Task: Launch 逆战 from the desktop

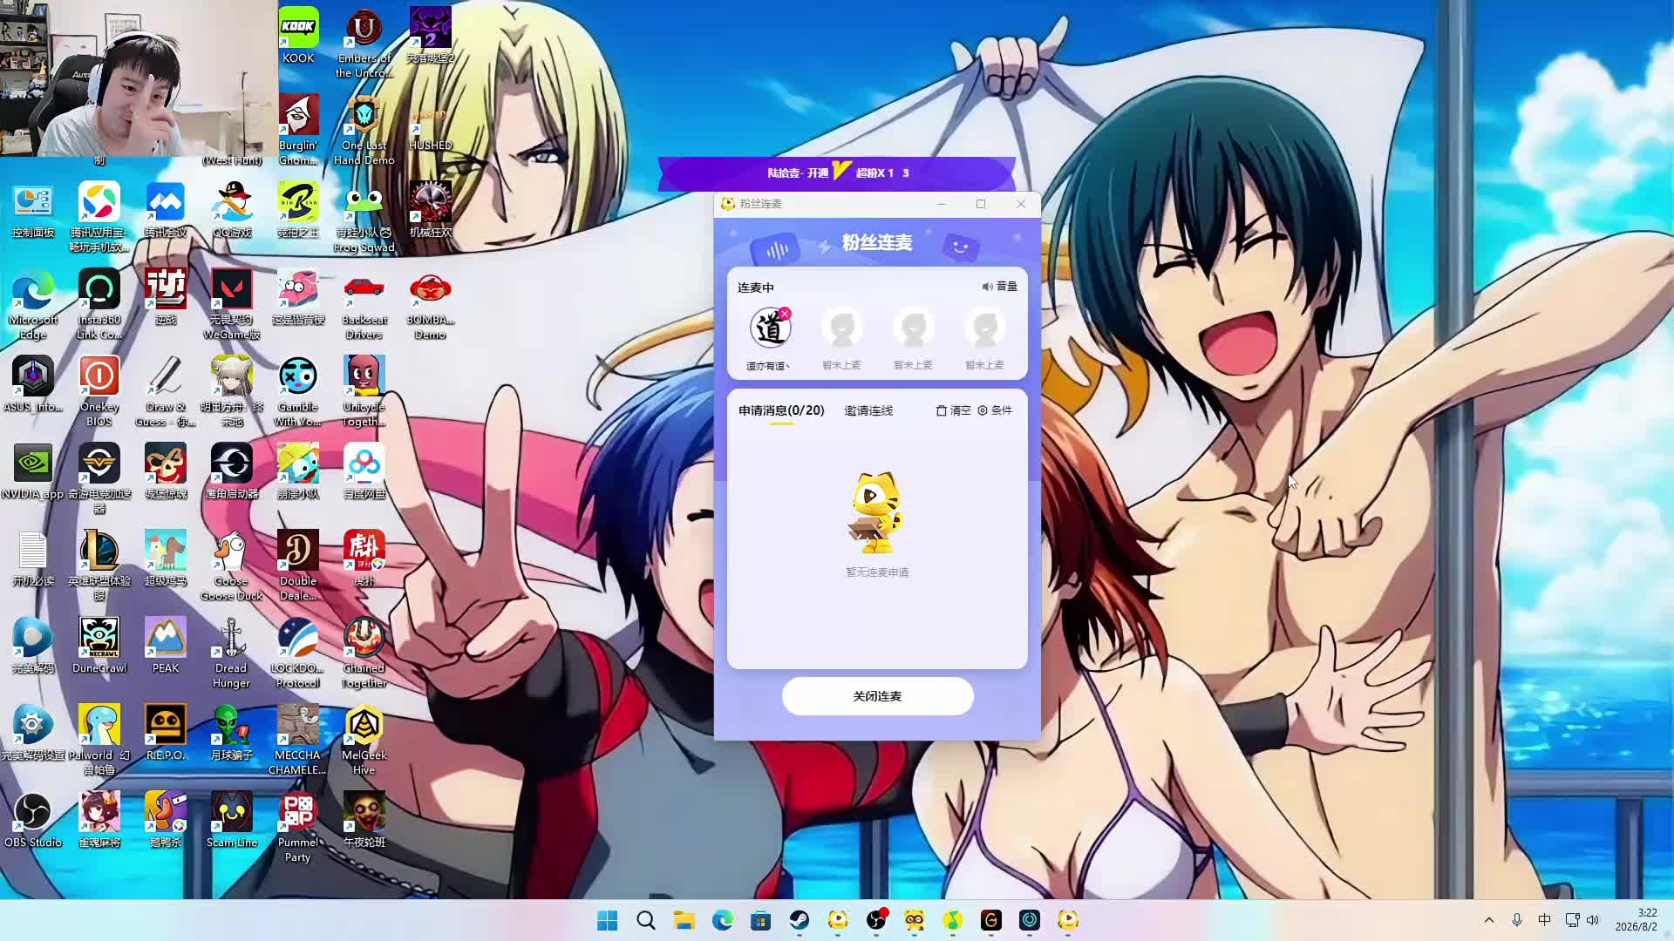Action: coord(165,296)
